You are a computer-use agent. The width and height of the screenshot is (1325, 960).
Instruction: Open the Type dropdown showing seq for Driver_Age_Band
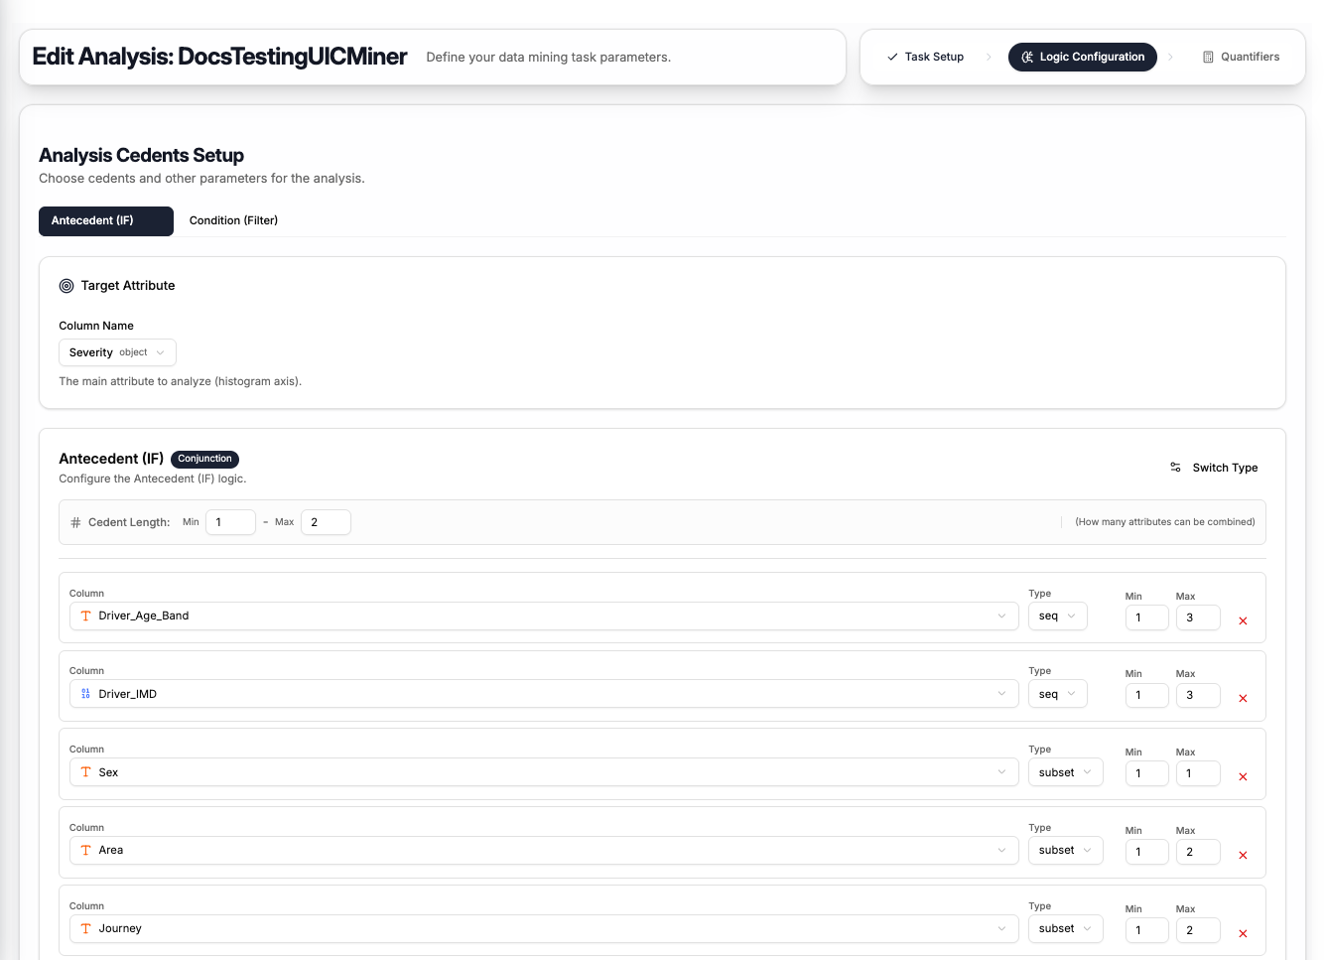point(1057,616)
